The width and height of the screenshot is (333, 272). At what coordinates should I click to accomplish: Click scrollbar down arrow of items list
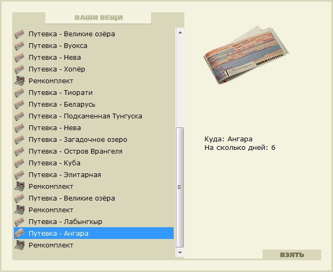(180, 253)
